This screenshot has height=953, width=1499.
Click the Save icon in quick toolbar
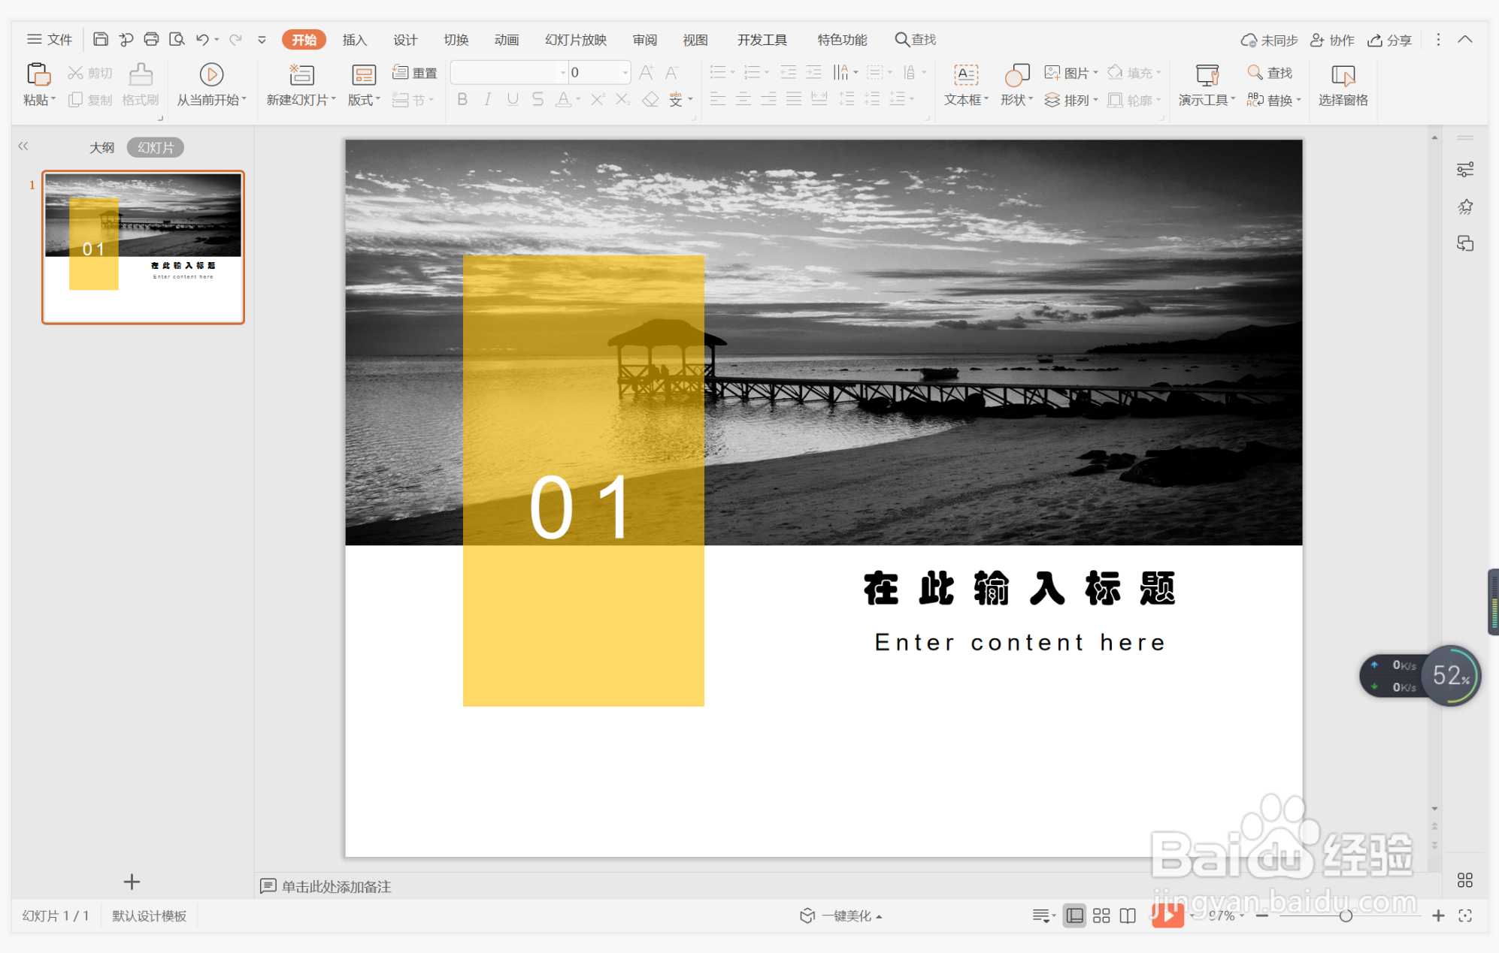101,39
